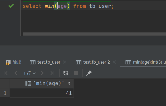Open the 1 行 page size dropdown

click(x=30, y=73)
